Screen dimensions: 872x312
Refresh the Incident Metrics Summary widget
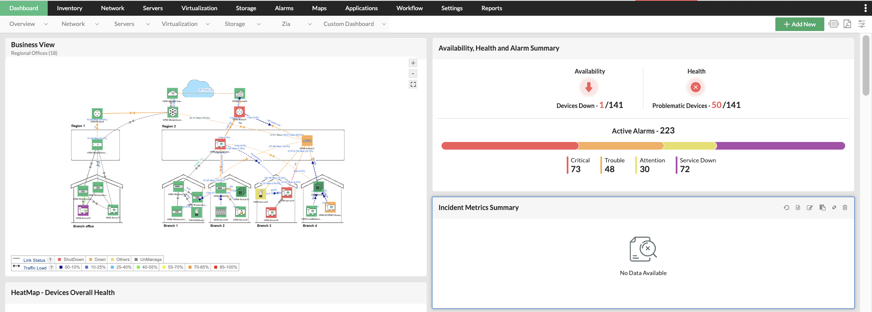pos(786,207)
